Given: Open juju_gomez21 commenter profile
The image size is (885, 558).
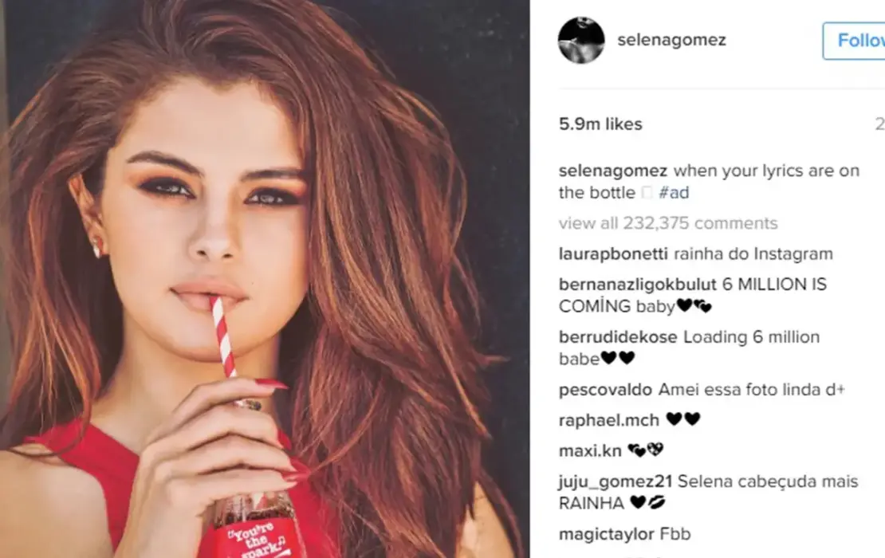Looking at the screenshot, I should (x=616, y=481).
